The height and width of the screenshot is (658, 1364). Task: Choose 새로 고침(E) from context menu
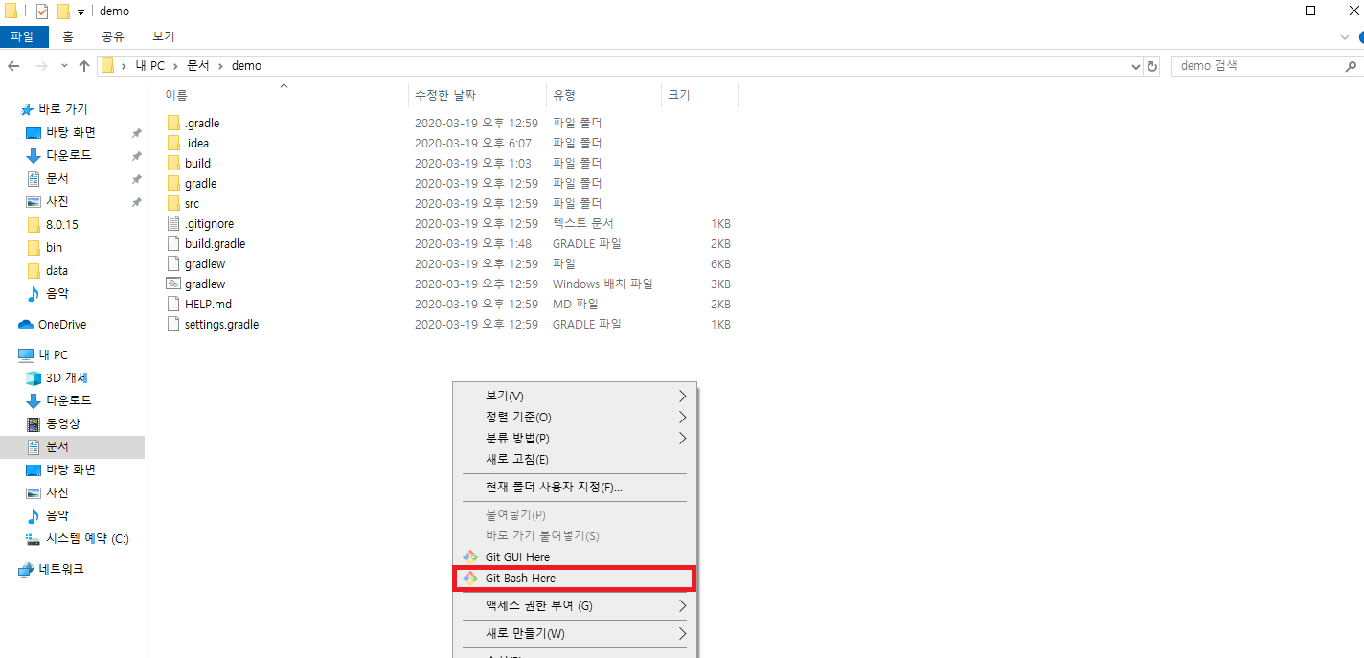click(x=575, y=460)
